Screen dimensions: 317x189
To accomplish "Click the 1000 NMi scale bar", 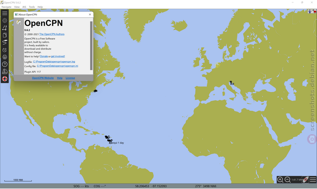I will tap(18, 180).
